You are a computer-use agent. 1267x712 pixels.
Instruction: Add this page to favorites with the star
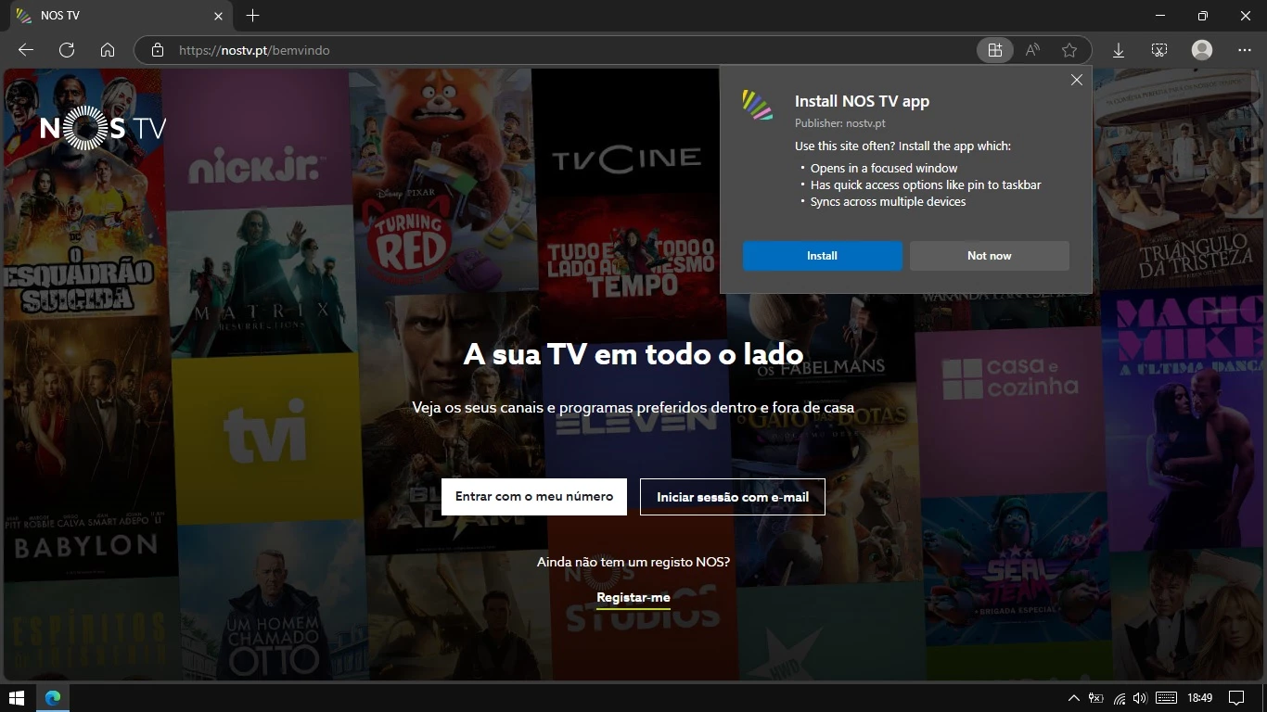(x=1069, y=50)
